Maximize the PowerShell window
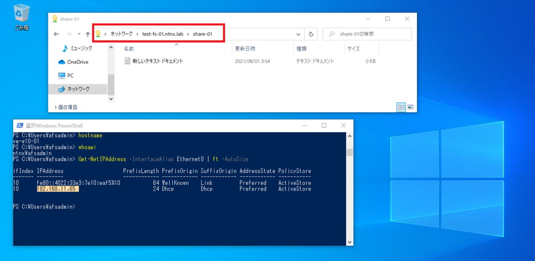This screenshot has width=535, height=261. point(324,125)
